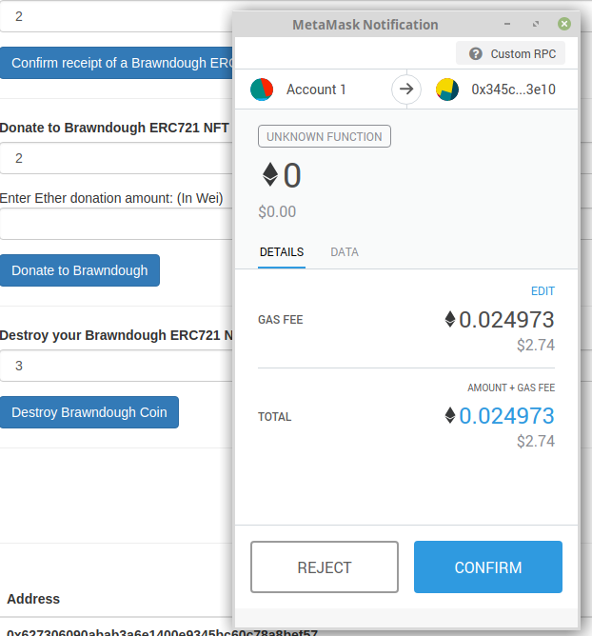
Task: Click the Destroy your Brawndough ERC721 heading
Action: [x=116, y=335]
